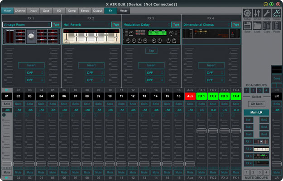Viewport: 283px width, 181px height.
Task: Mute the Aux channel
Action: point(190,172)
